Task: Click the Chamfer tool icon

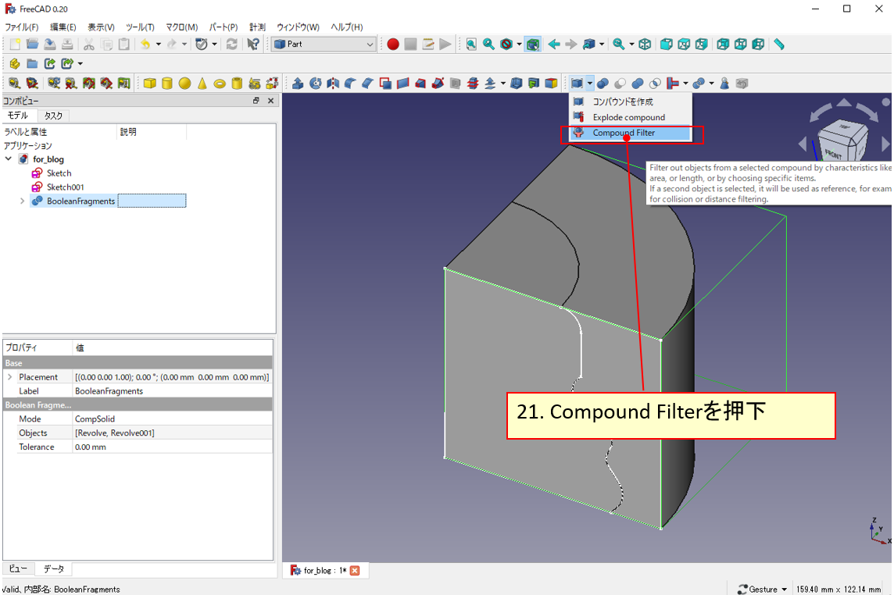Action: point(368,84)
